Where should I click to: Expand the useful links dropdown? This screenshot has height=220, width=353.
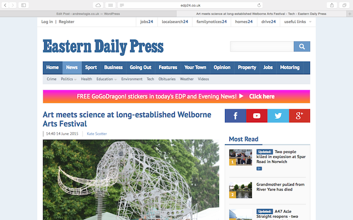(298, 22)
